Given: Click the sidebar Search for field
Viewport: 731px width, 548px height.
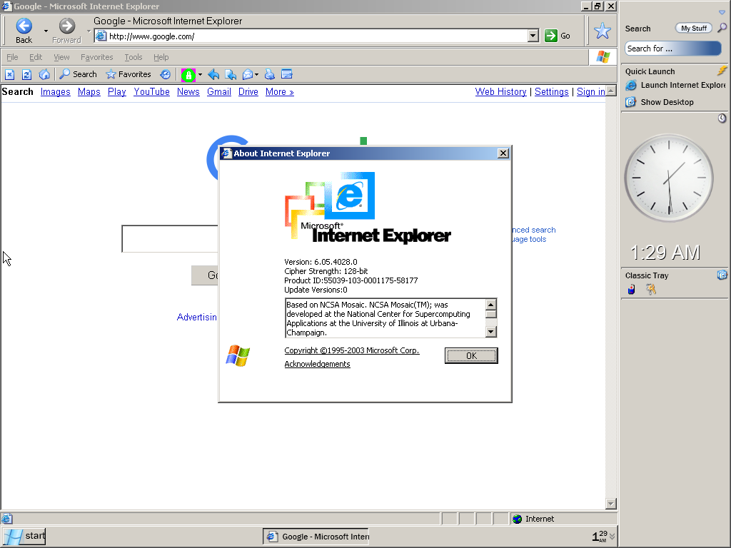Looking at the screenshot, I should (x=672, y=49).
